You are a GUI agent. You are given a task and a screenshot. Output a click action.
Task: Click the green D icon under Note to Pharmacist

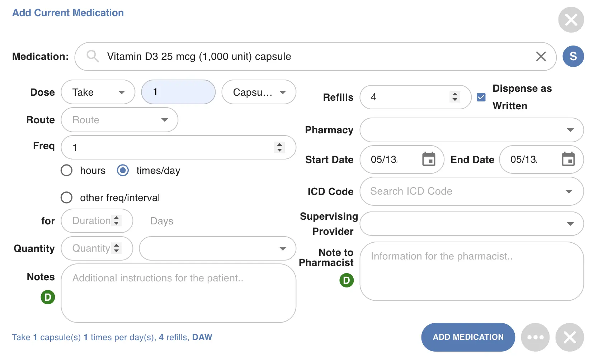pyautogui.click(x=346, y=280)
